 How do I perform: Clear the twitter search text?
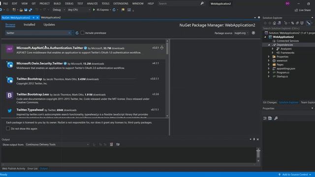pos(69,33)
